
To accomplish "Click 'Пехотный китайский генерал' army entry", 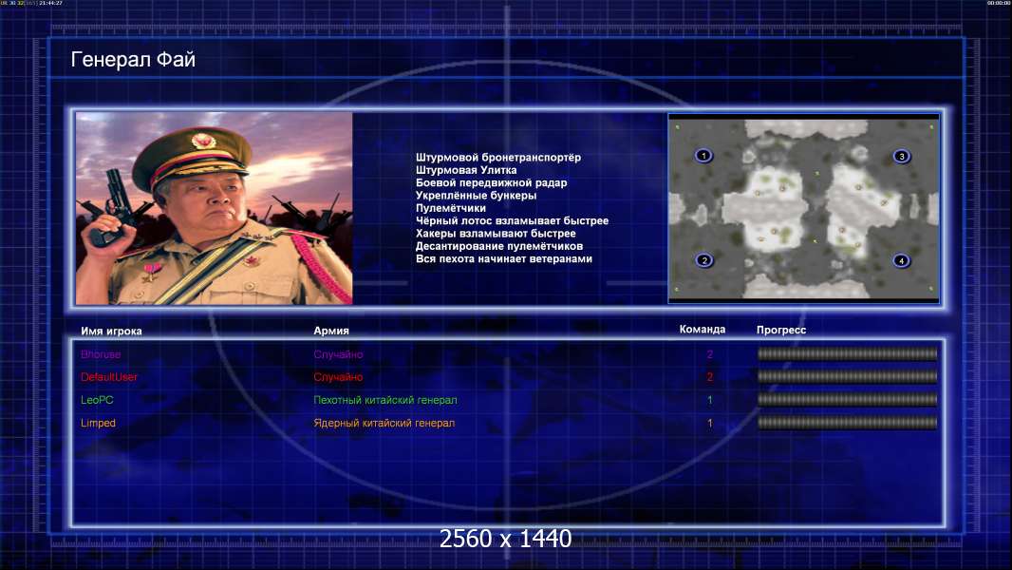I will [385, 400].
